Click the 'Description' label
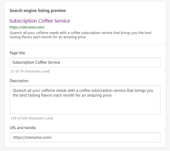 click(x=19, y=81)
